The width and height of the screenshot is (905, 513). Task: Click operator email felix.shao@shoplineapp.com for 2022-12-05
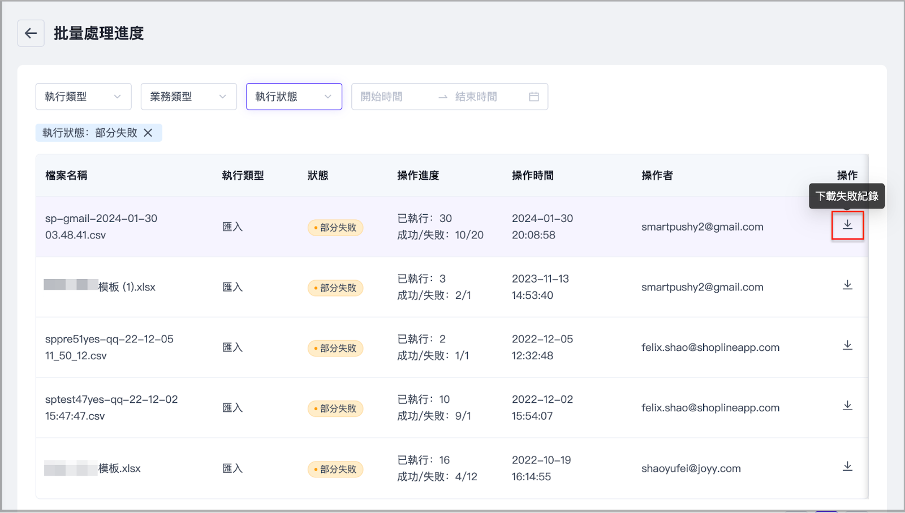click(x=710, y=347)
